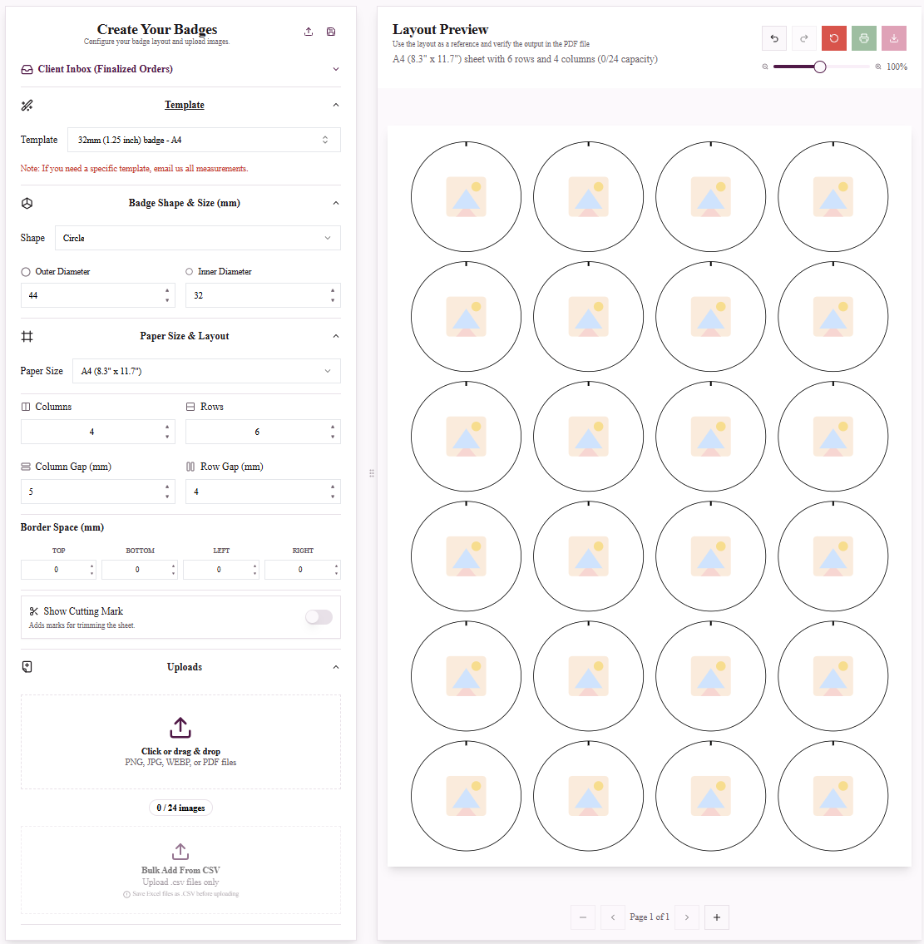The image size is (924, 944).
Task: Select the Outer Diameter radio button
Action: tap(26, 272)
